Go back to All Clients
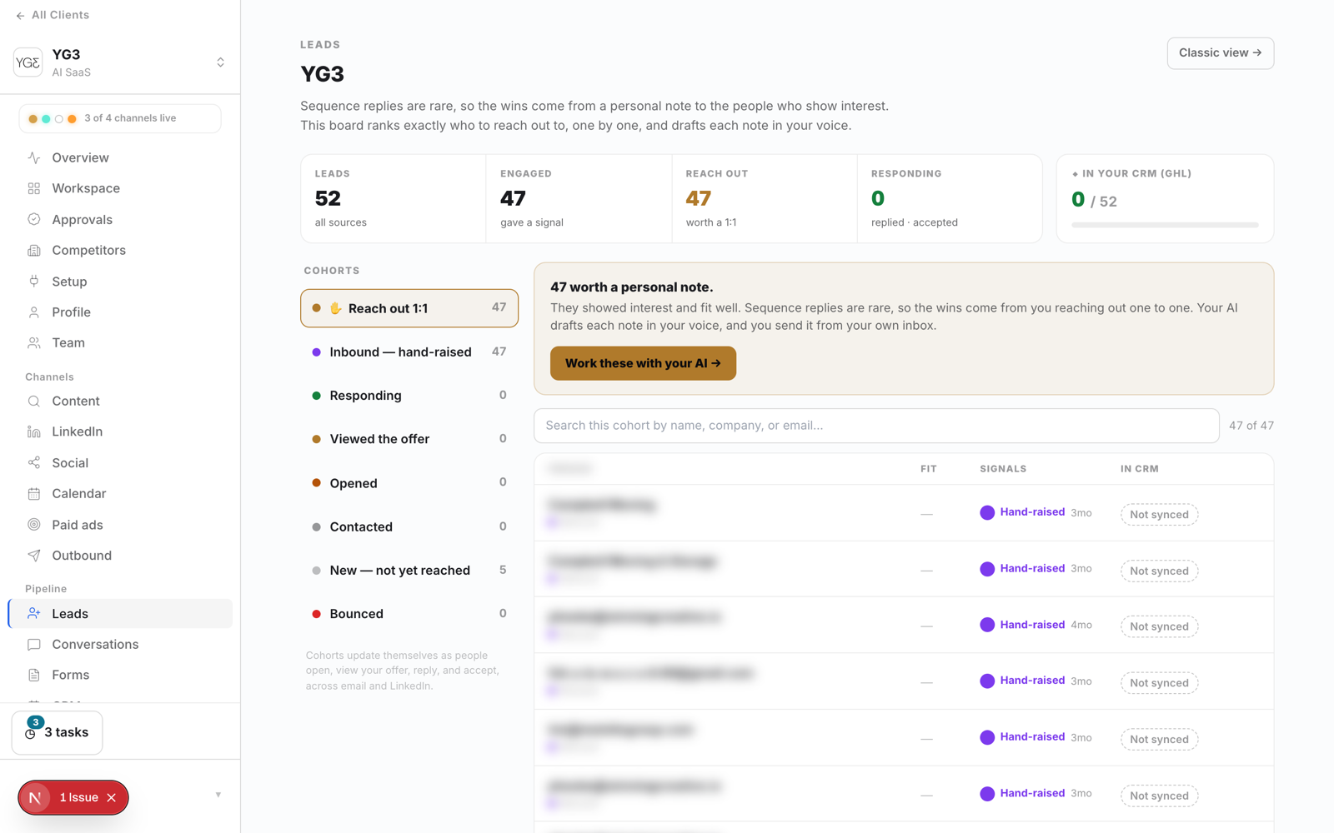Image resolution: width=1334 pixels, height=833 pixels. click(x=53, y=15)
